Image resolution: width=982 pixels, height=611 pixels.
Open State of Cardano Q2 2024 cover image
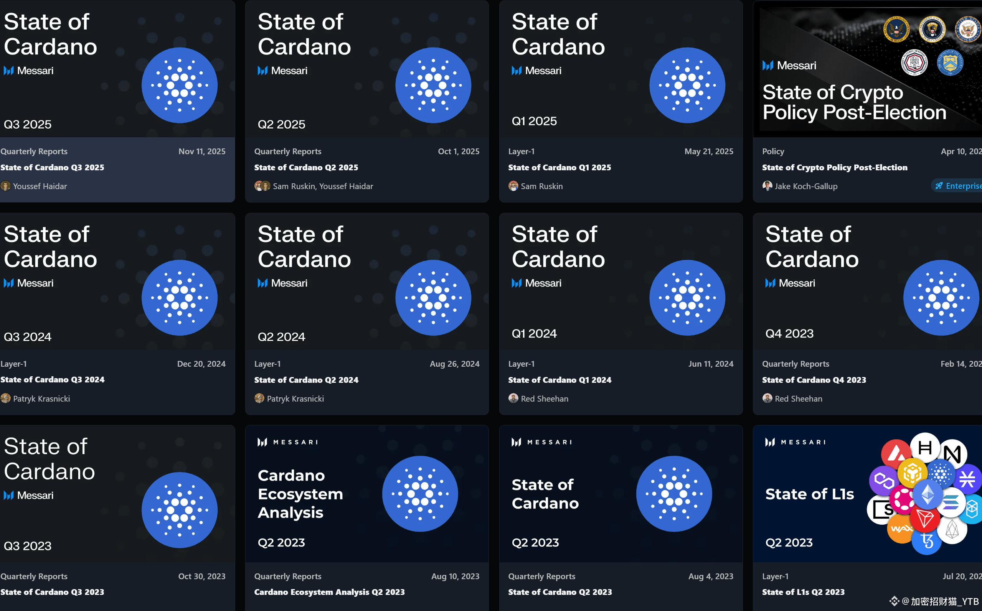tap(367, 281)
